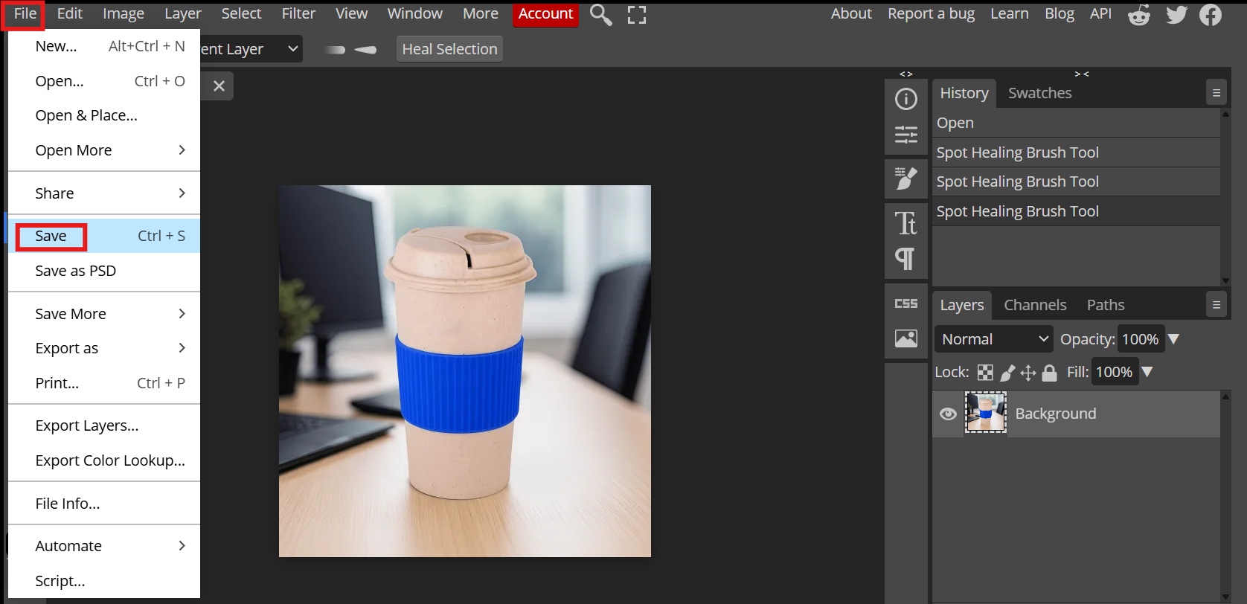Image resolution: width=1247 pixels, height=604 pixels.
Task: Open History panel menu button
Action: coord(1216,93)
